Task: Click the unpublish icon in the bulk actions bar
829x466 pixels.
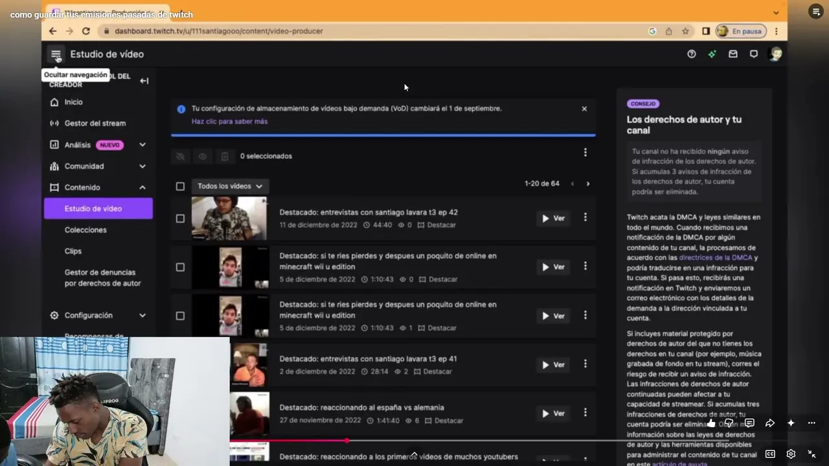Action: click(x=181, y=156)
